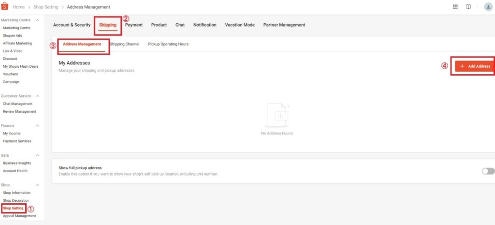
Task: Select the Pickup Operating Hours tab
Action: click(168, 44)
